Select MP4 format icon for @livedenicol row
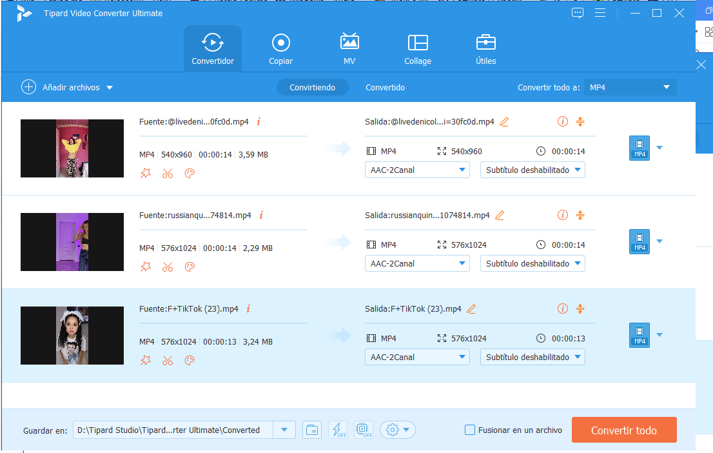The height and width of the screenshot is (453, 713). [x=640, y=148]
